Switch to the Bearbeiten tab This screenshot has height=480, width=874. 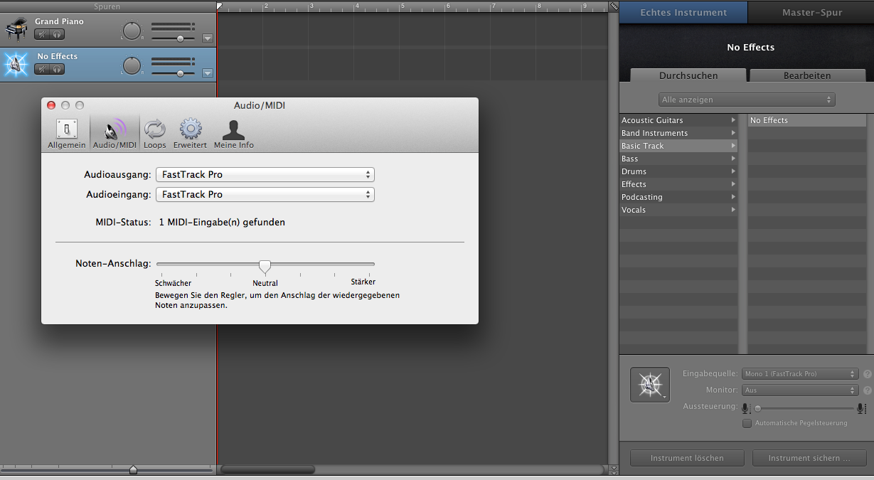807,75
